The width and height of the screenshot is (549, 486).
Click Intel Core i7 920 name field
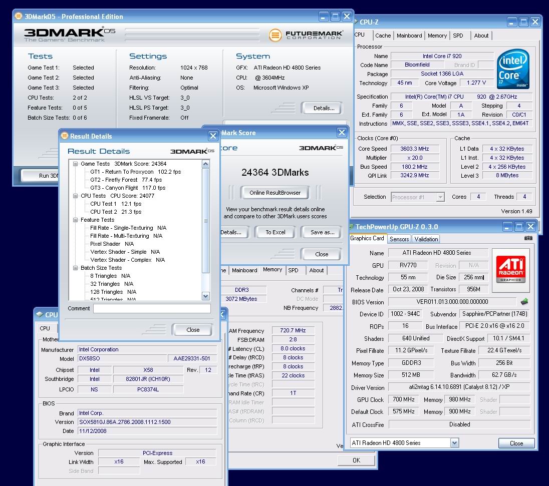(x=442, y=56)
